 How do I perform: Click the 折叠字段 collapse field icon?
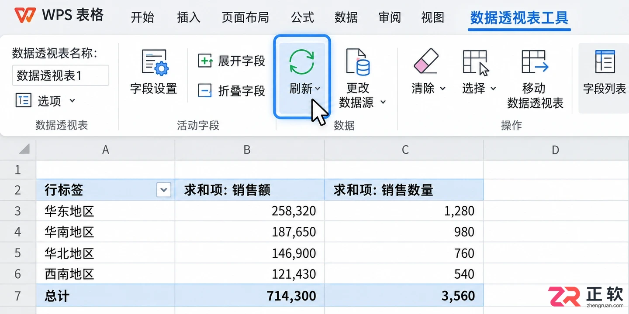(205, 91)
